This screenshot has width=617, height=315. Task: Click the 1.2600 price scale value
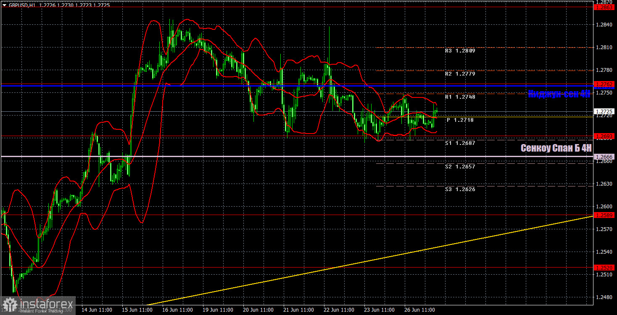tap(604, 207)
